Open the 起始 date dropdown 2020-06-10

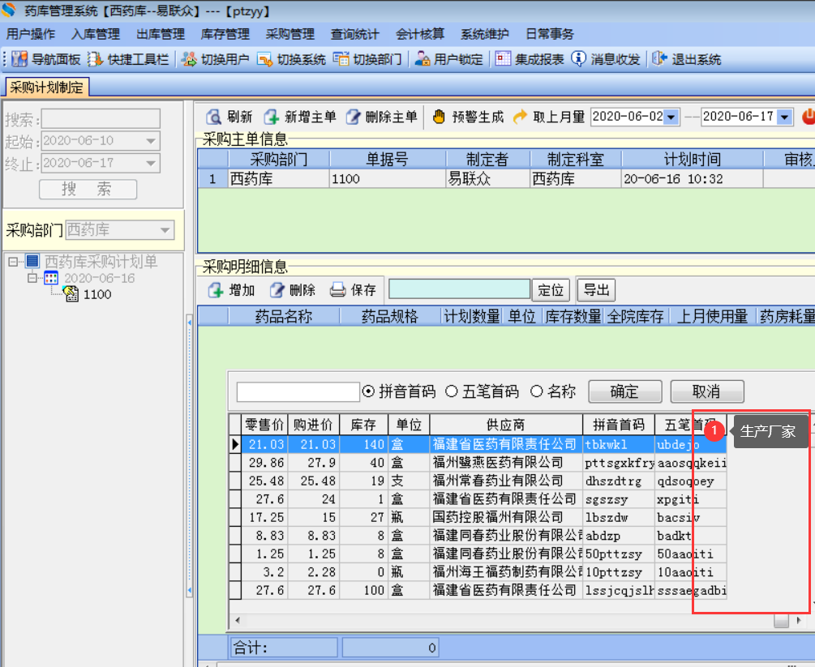pos(151,141)
